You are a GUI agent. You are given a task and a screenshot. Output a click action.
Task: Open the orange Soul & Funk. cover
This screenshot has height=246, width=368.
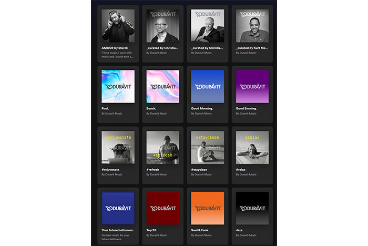pos(207,208)
